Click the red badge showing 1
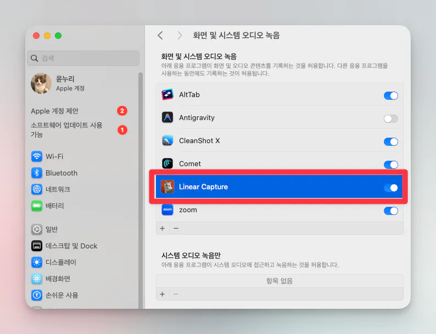 (122, 129)
